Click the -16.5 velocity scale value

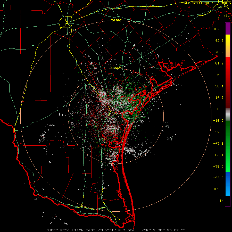coord(218,121)
